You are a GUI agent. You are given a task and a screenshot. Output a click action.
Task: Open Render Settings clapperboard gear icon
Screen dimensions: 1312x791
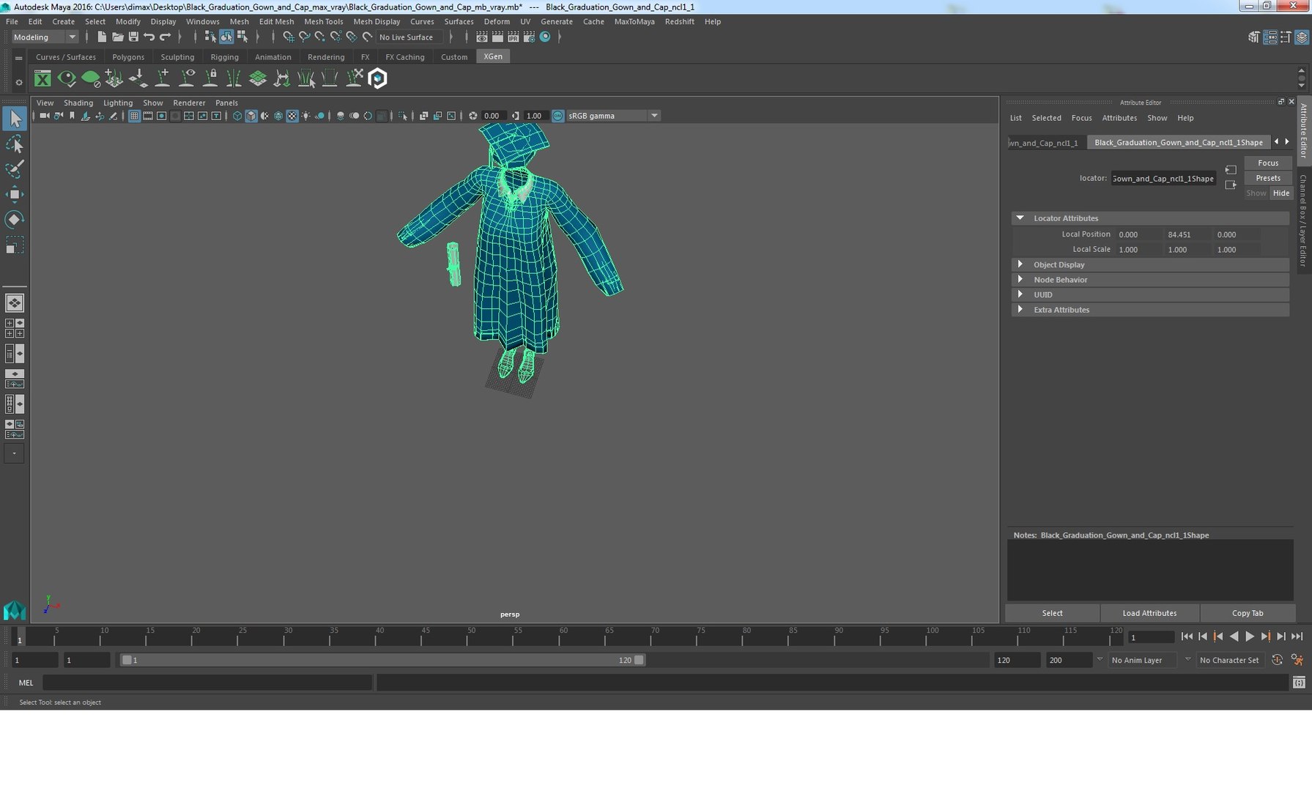point(529,37)
